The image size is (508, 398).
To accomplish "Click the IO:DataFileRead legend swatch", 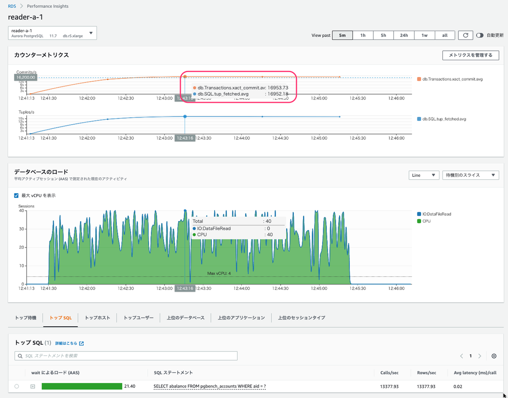I will [x=419, y=214].
